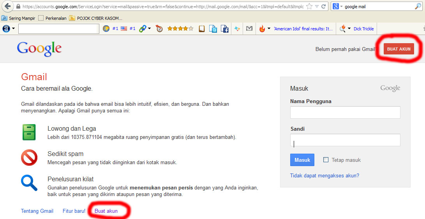Click the Wayback machine clock icon
Viewport: 425px width, 219px height.
(x=159, y=28)
